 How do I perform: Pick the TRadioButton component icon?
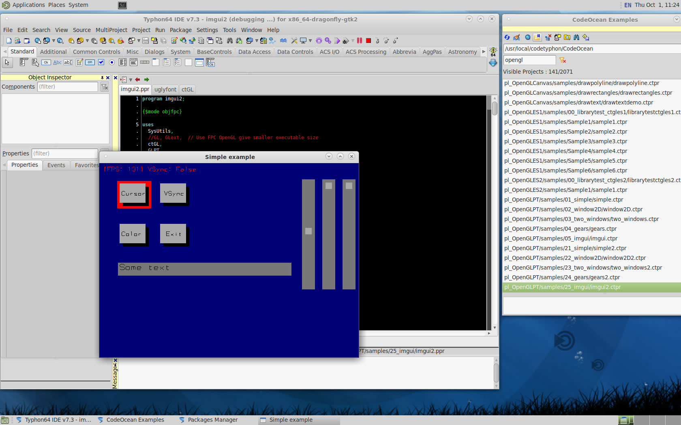click(112, 62)
